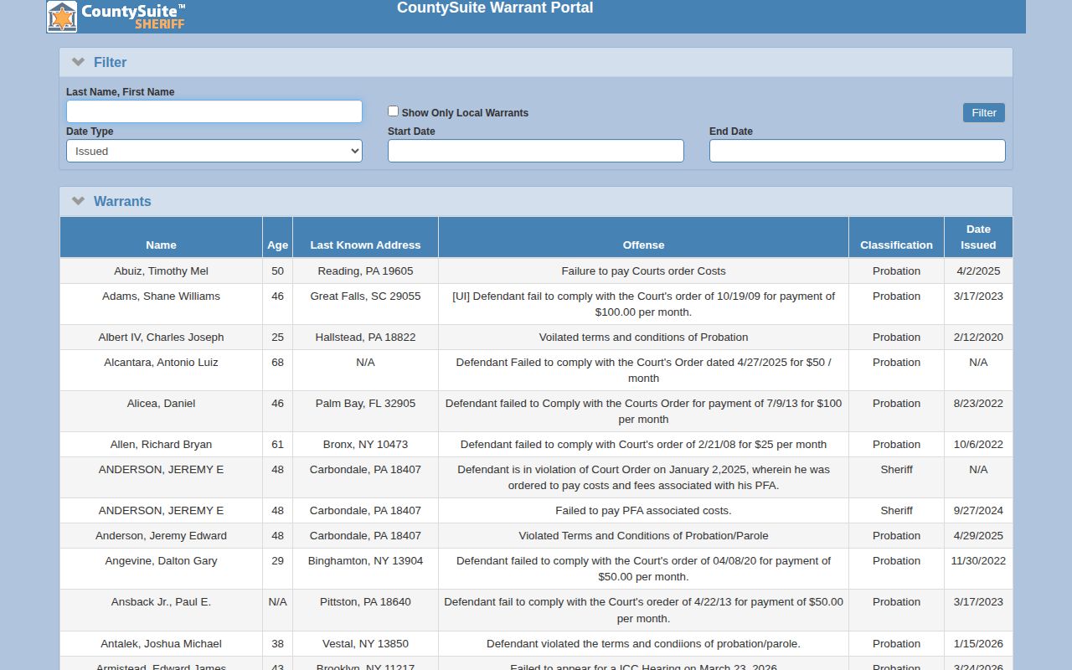
Task: Focus the Last Name, First Name field
Action: click(214, 111)
